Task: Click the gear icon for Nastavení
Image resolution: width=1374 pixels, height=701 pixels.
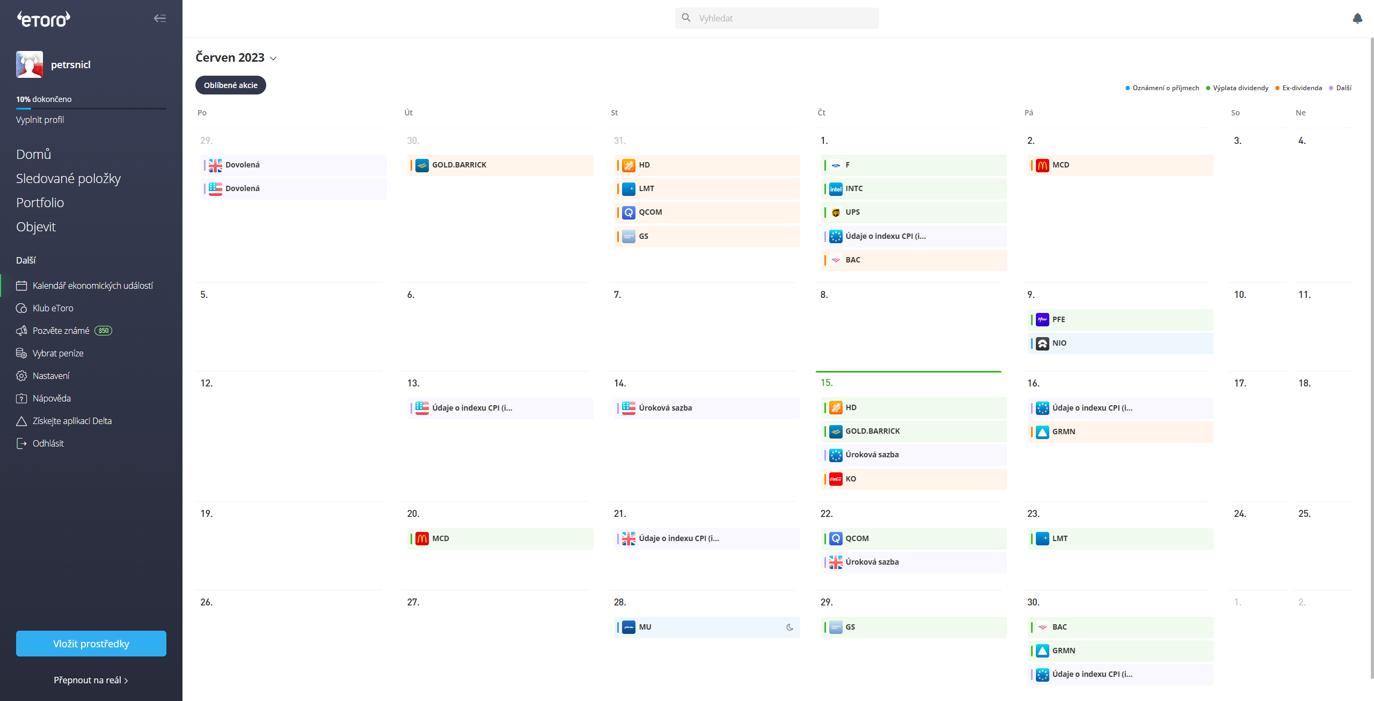Action: [21, 376]
